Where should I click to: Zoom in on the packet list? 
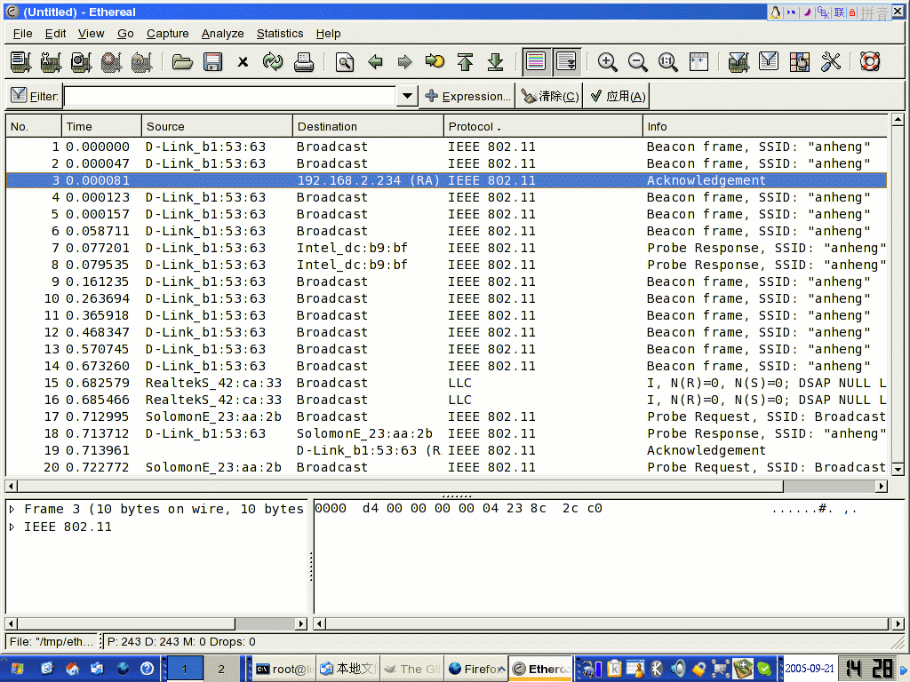[x=608, y=62]
